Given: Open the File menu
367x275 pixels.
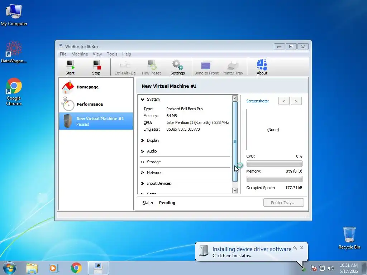Looking at the screenshot, I should (63, 54).
